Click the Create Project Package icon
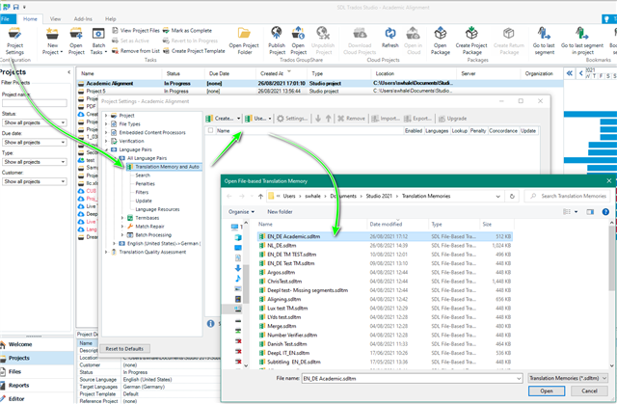Image resolution: width=617 pixels, height=404 pixels. tap(470, 39)
